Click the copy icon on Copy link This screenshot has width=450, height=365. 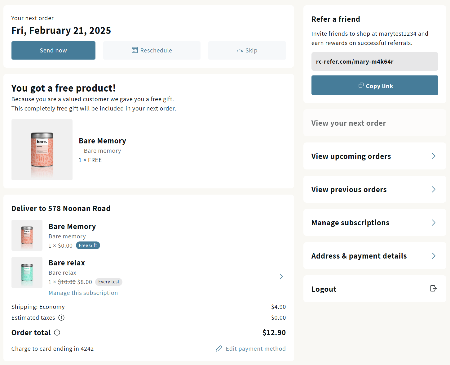361,85
